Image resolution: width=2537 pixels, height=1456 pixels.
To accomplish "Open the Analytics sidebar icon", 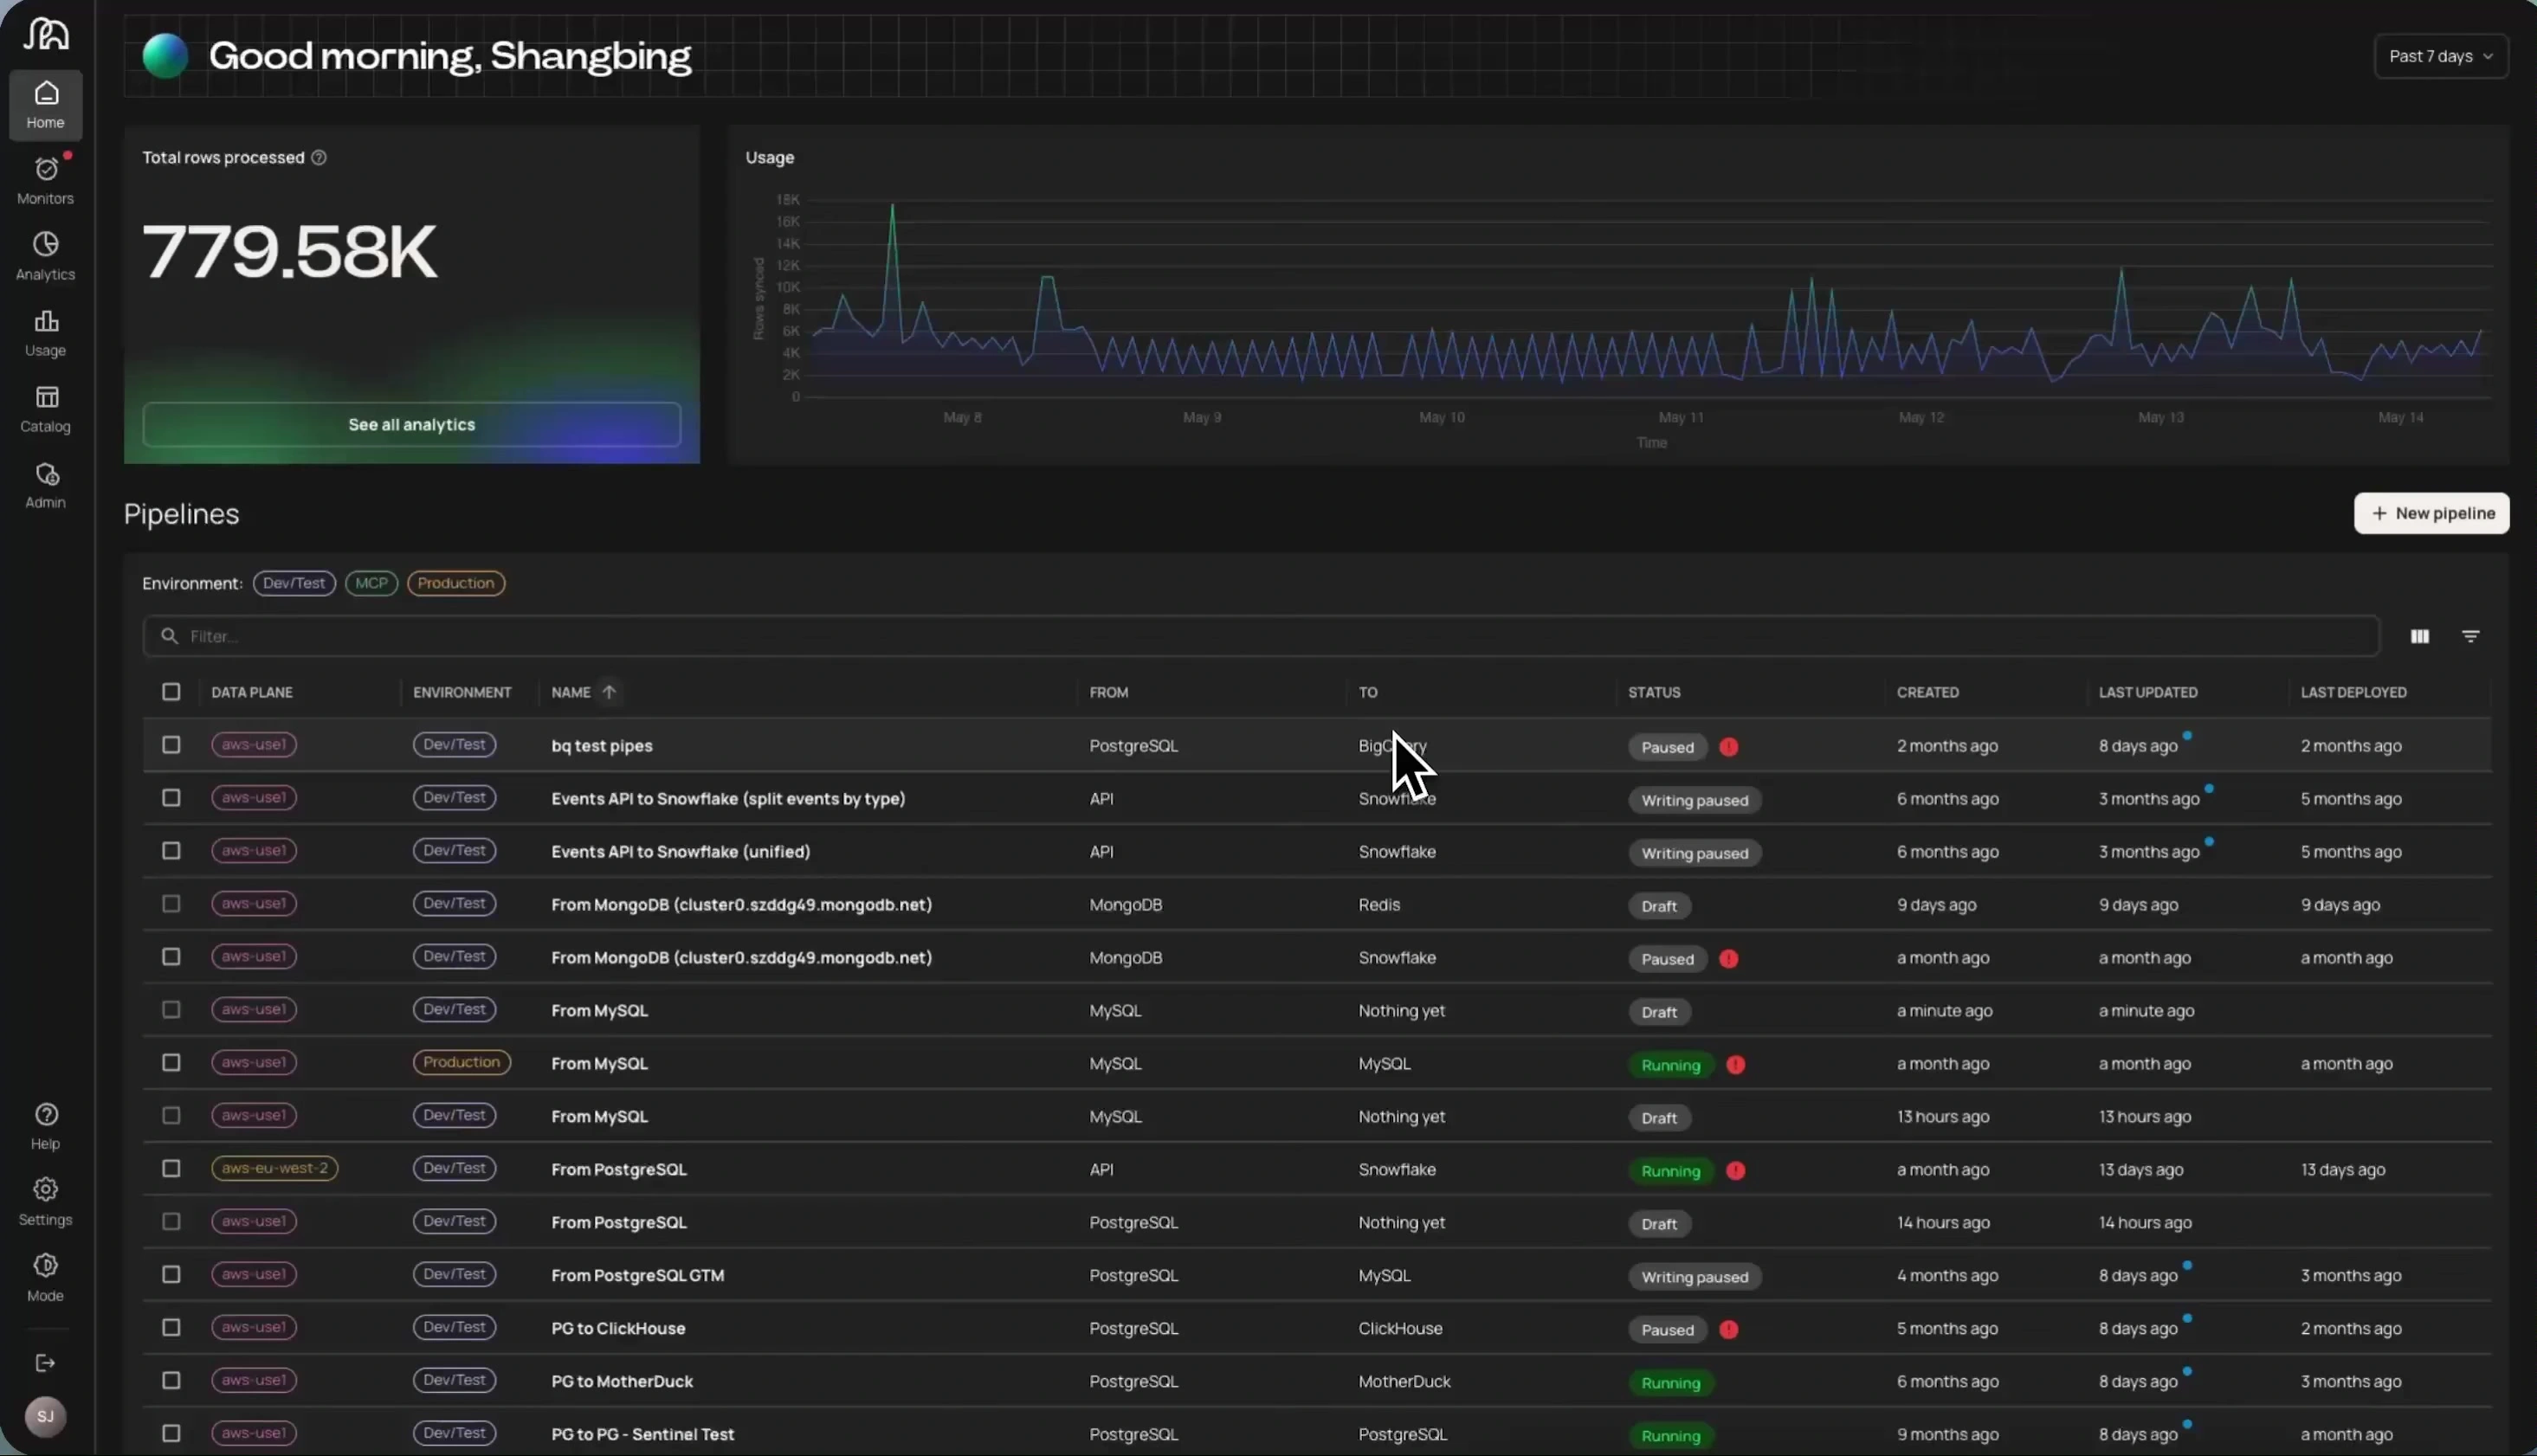I will pyautogui.click(x=46, y=257).
